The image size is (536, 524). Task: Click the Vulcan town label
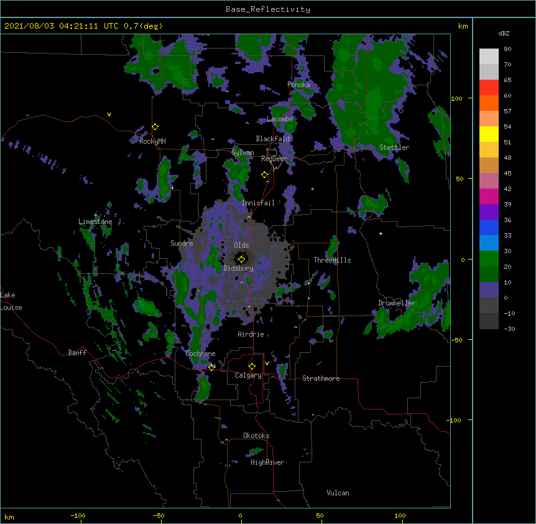click(x=338, y=493)
